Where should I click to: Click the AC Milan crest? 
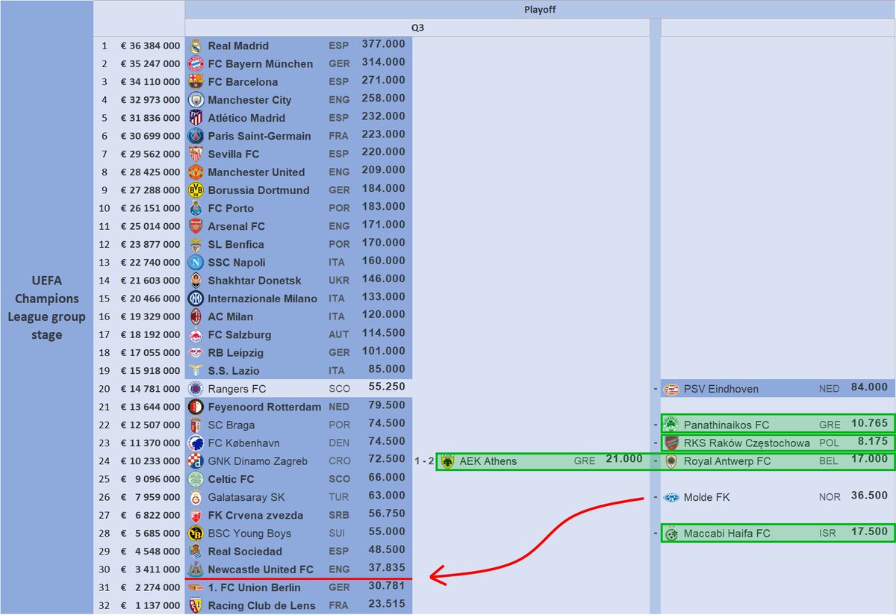pyautogui.click(x=196, y=316)
